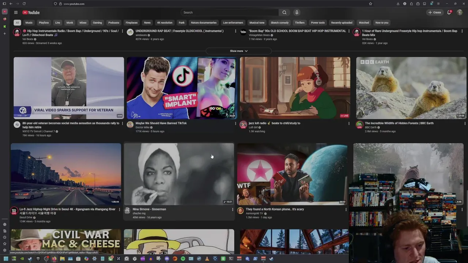Click the YouTube logo to go home
The width and height of the screenshot is (468, 263).
[x=31, y=12]
